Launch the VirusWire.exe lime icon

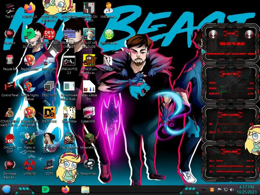coord(109,37)
